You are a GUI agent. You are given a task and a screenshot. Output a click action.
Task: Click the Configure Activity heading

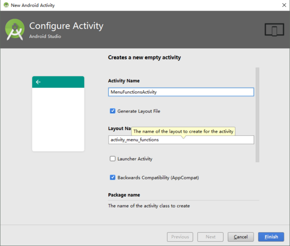(66, 26)
